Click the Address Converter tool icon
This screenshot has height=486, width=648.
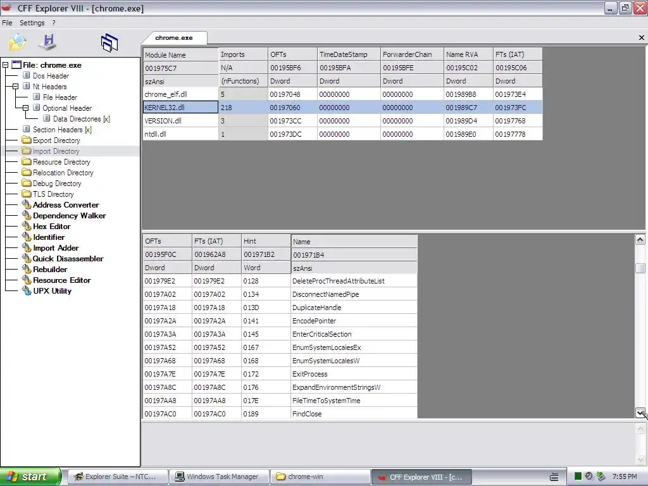27,204
